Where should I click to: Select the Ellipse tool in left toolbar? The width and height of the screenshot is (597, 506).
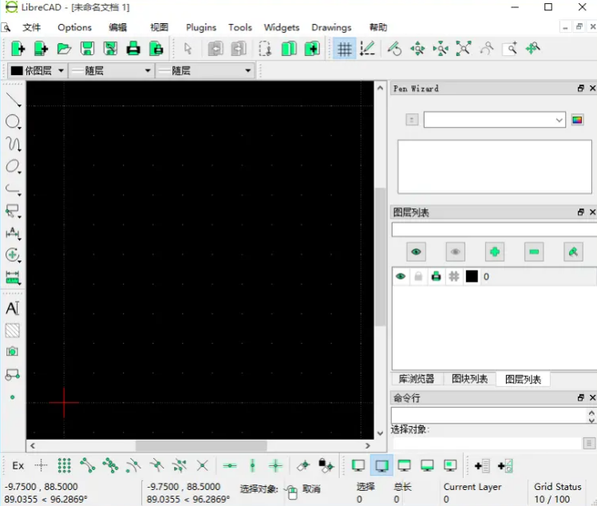[x=13, y=166]
